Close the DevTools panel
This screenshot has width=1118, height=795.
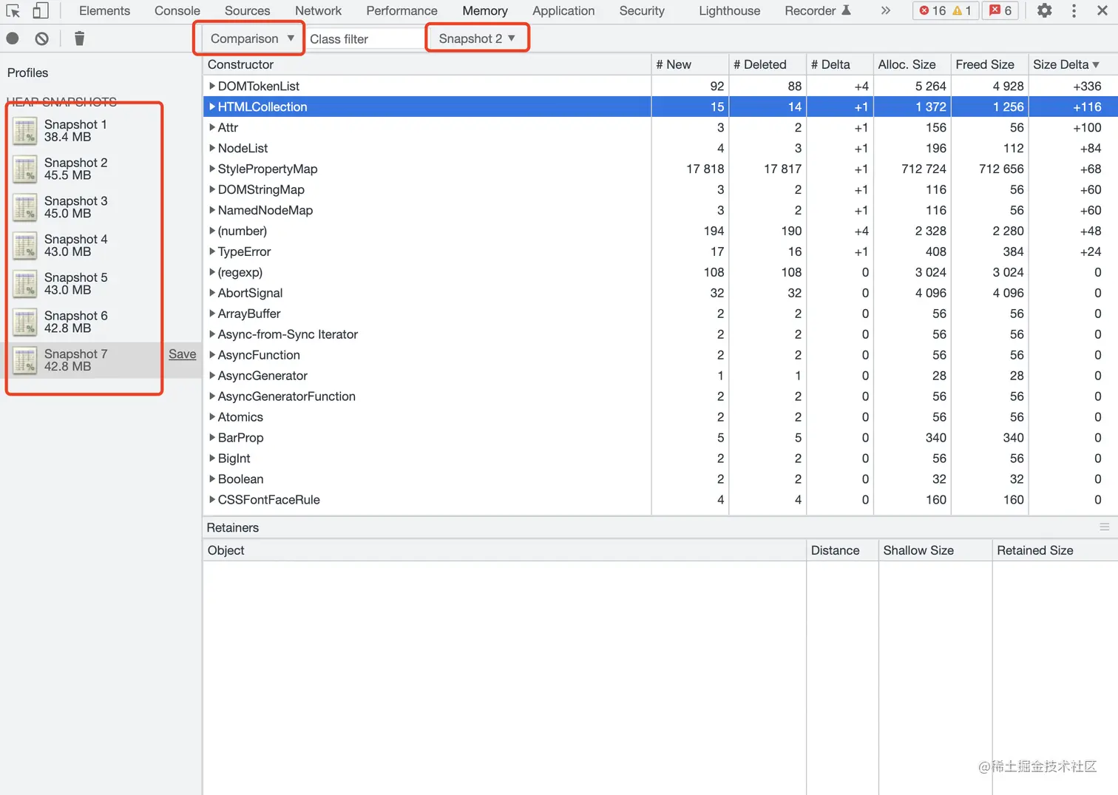pos(1102,11)
